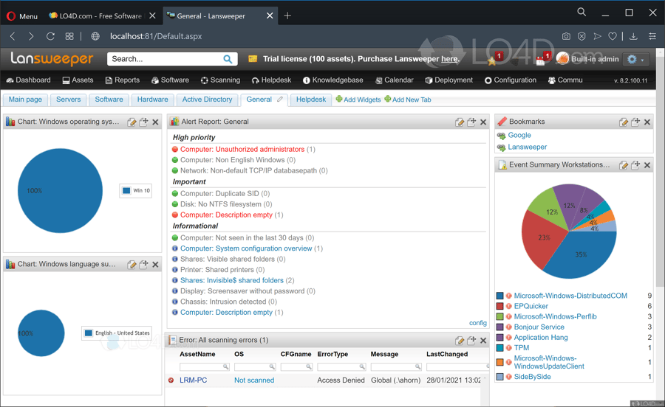This screenshot has height=407, width=665.
Task: Click the search magnifier in Lansweeper
Action: 228,59
